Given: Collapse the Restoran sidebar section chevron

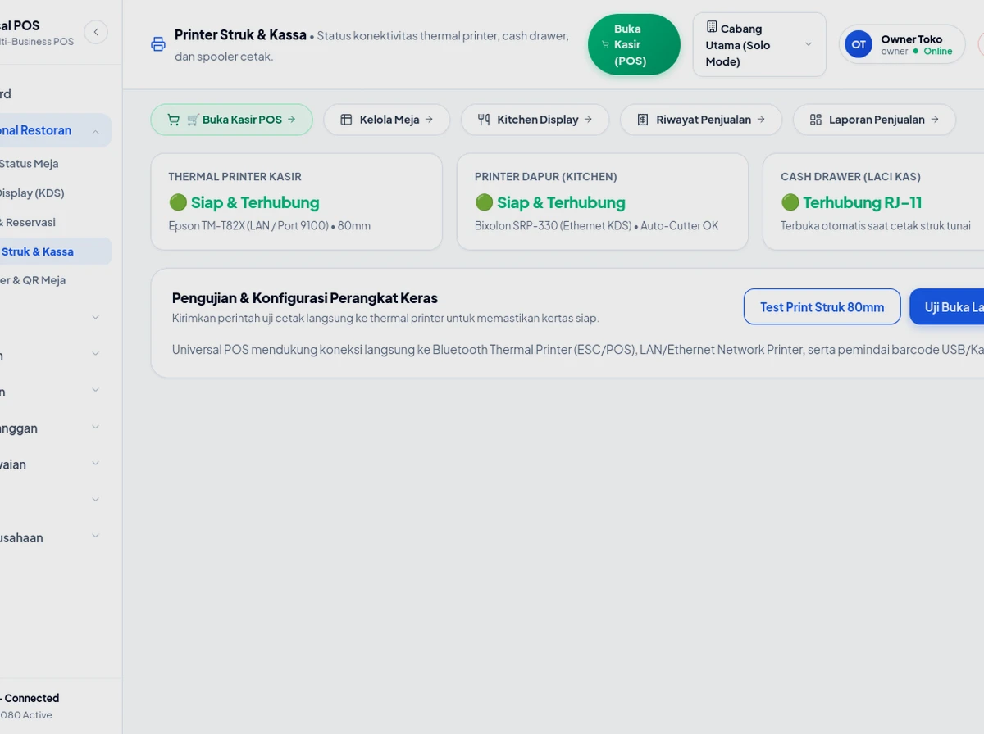Looking at the screenshot, I should click(96, 131).
